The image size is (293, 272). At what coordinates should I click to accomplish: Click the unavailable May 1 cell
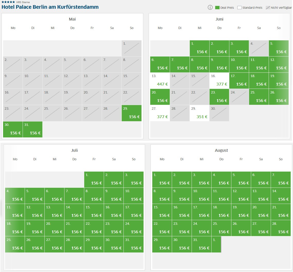131,48
